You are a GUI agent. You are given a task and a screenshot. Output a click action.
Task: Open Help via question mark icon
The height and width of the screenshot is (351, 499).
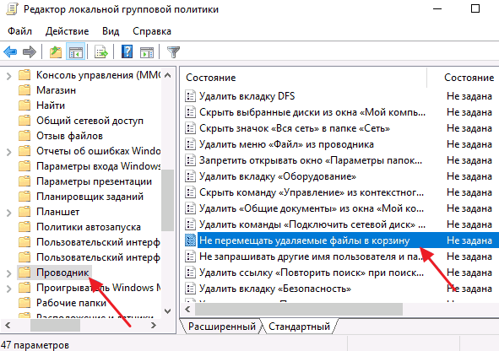tap(127, 51)
